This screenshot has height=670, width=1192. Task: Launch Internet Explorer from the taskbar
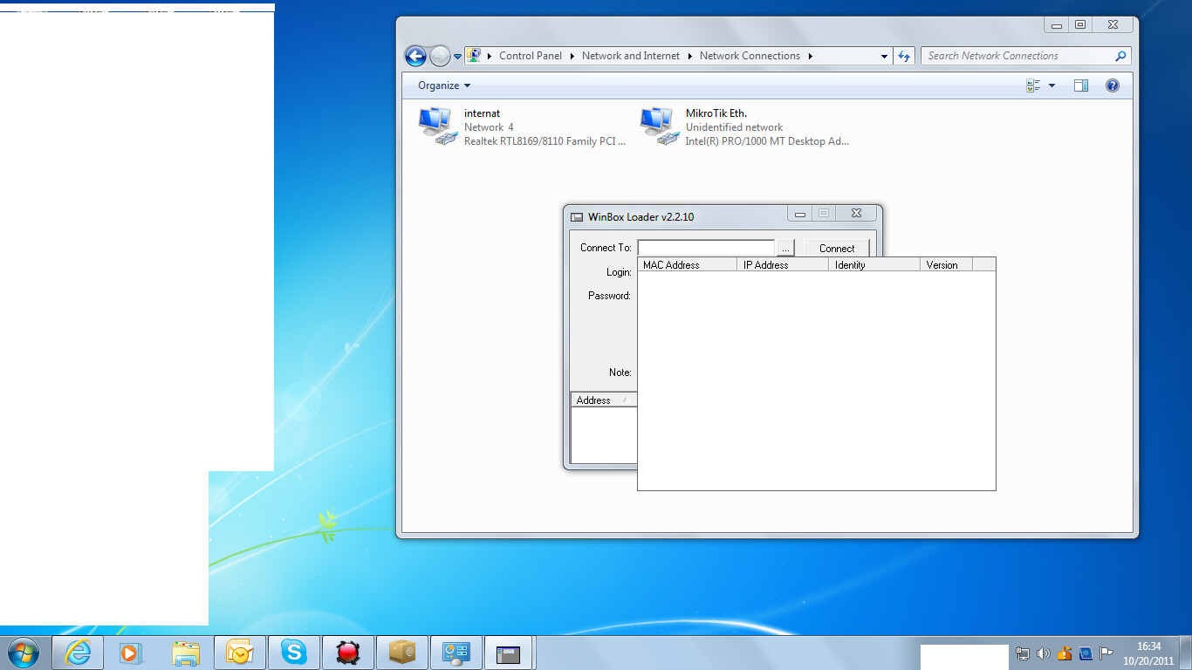pyautogui.click(x=78, y=653)
